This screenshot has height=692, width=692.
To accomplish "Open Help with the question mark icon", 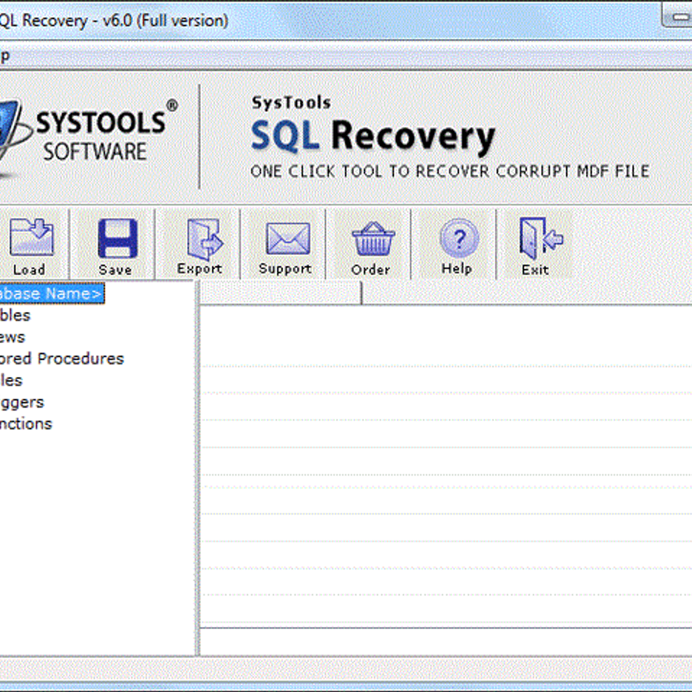I will click(x=458, y=238).
